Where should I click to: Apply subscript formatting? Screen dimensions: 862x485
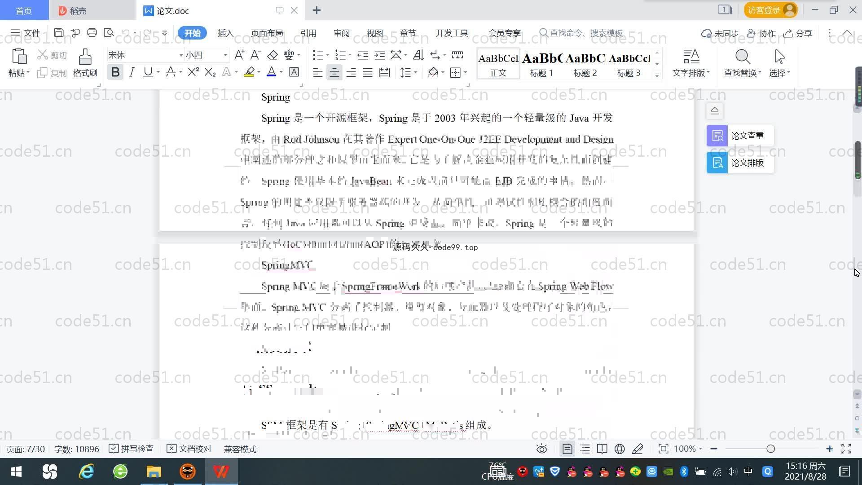click(x=210, y=72)
